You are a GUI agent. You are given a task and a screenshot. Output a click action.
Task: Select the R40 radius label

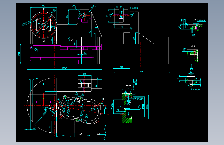coord(37,50)
